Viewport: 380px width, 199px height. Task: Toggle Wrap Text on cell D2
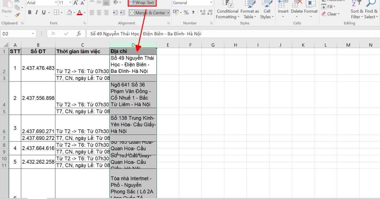[142, 3]
